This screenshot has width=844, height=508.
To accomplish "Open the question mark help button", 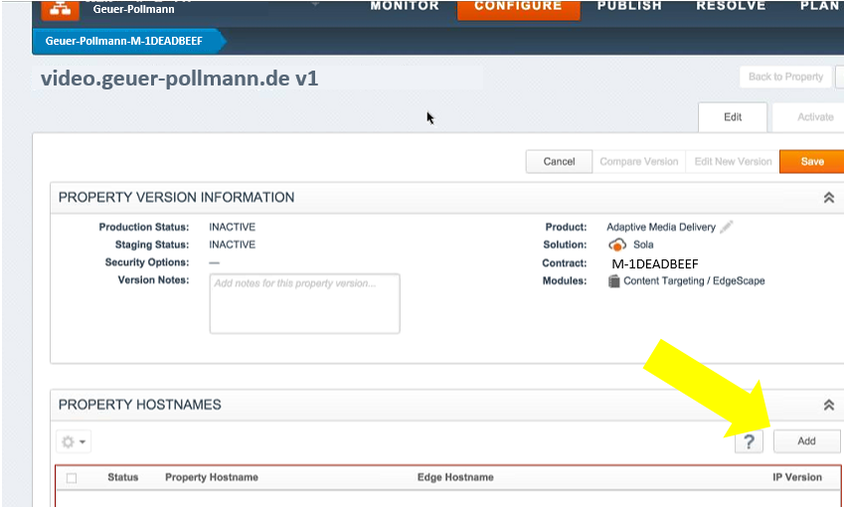I will pos(749,441).
